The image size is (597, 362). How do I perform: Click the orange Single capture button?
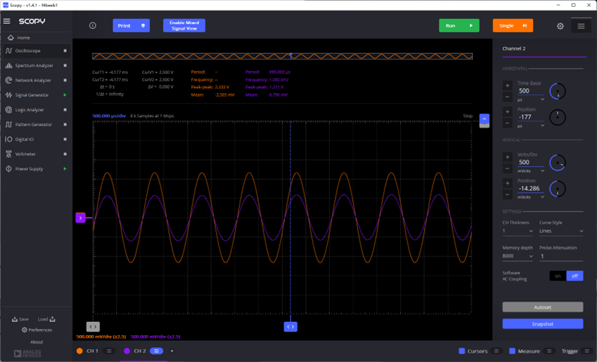click(x=513, y=26)
